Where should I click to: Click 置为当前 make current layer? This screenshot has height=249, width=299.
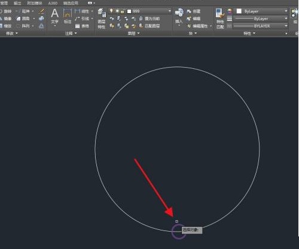click(x=149, y=19)
